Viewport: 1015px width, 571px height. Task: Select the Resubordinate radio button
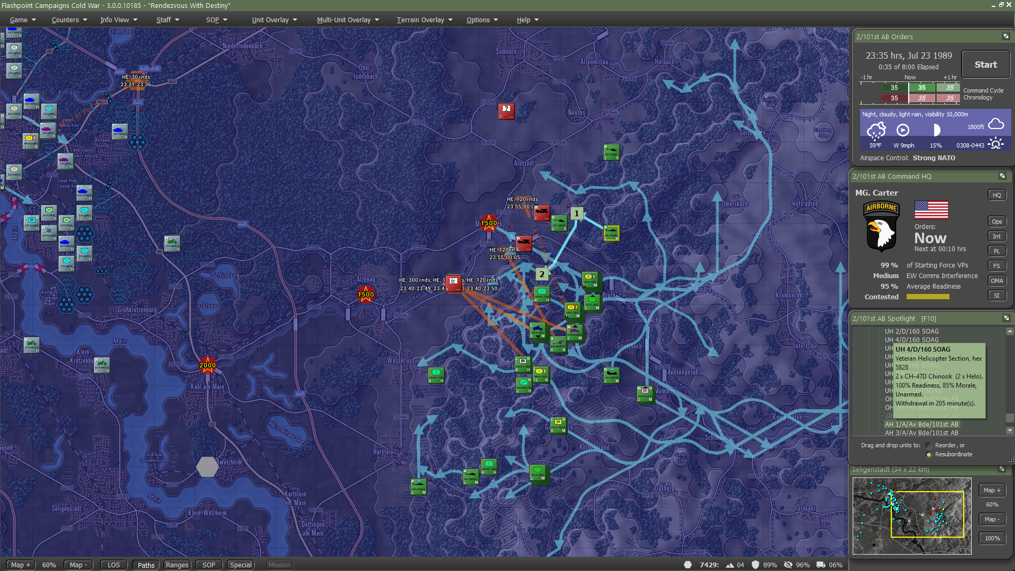[x=929, y=455]
